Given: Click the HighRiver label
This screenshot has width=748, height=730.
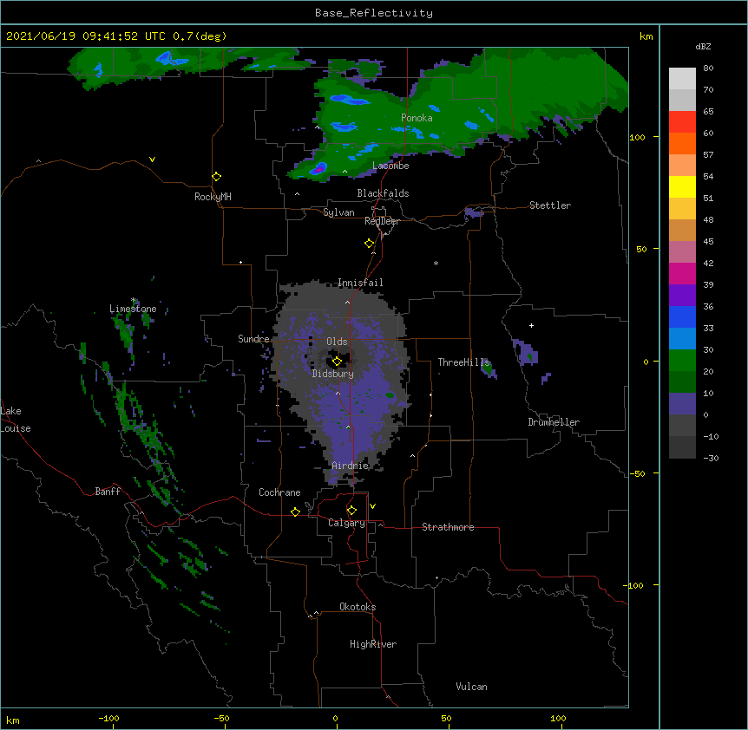Looking at the screenshot, I should coord(373,644).
